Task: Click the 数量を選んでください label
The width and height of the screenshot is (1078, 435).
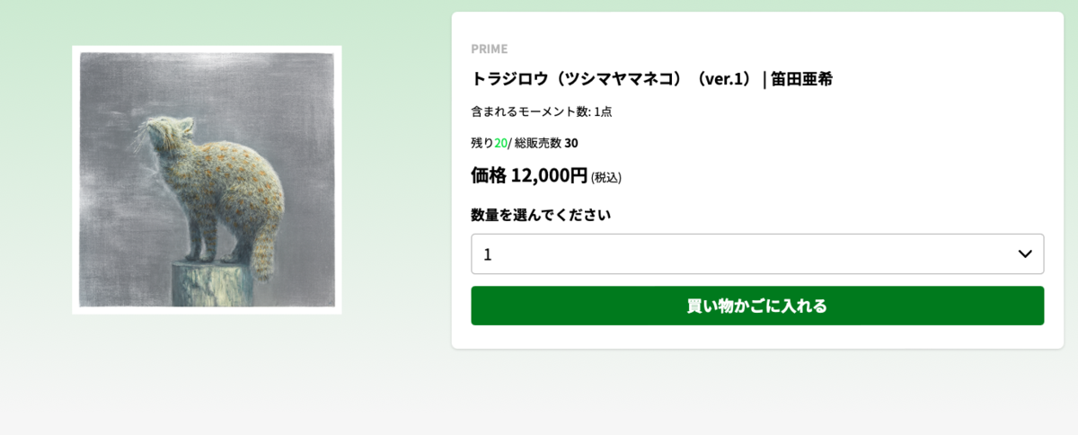Action: coord(541,215)
